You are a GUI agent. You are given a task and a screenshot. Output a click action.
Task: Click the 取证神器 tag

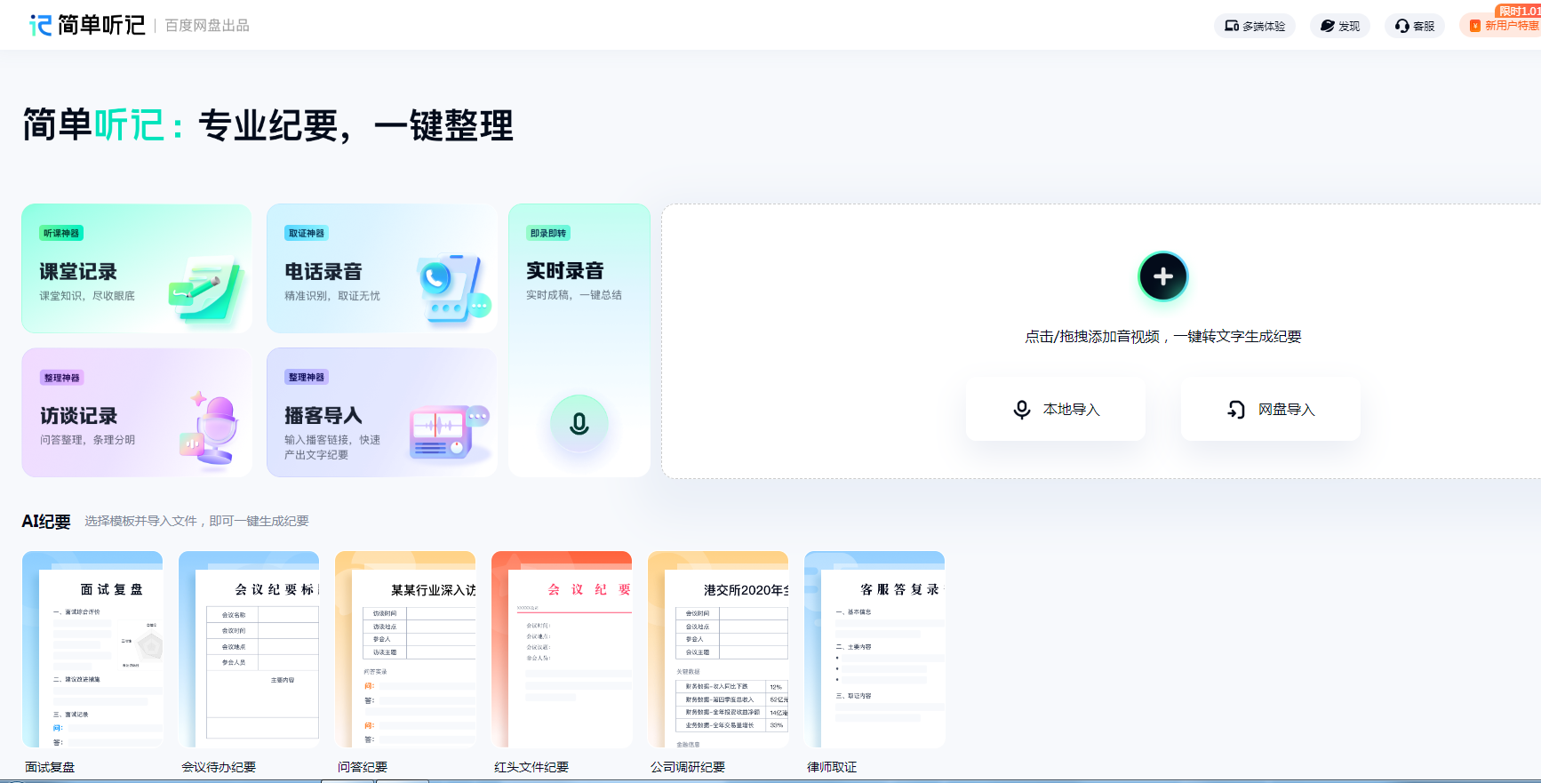click(x=307, y=233)
